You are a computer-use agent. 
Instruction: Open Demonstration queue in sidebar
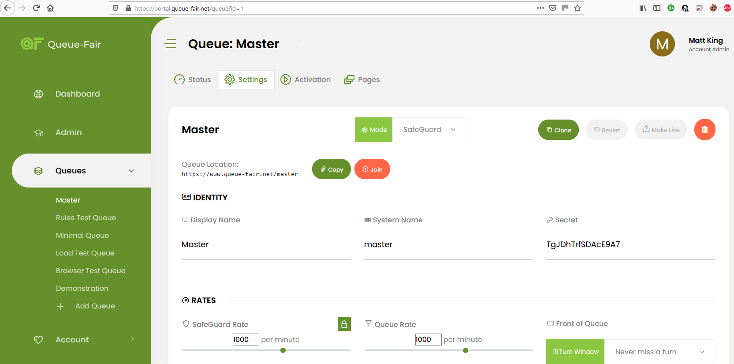(82, 289)
